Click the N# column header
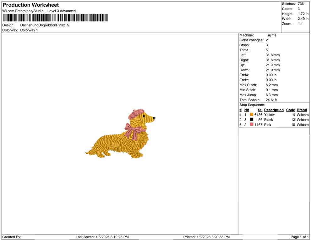Screen dimensions: 311x240 tap(247, 110)
